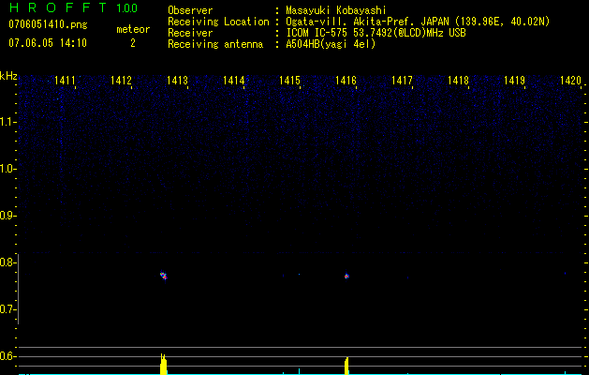Click the 1413 time axis marker
The height and width of the screenshot is (375, 589).
(x=177, y=81)
